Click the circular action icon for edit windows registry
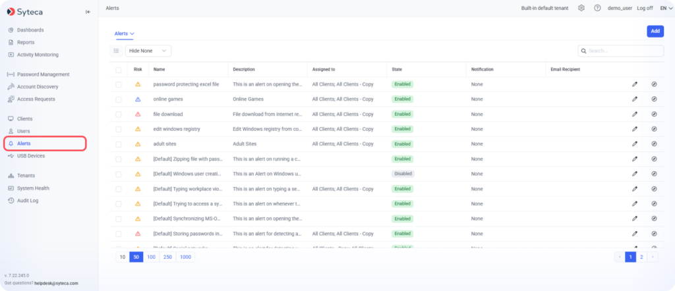Screen dimensions: 675x291 (x=654, y=129)
